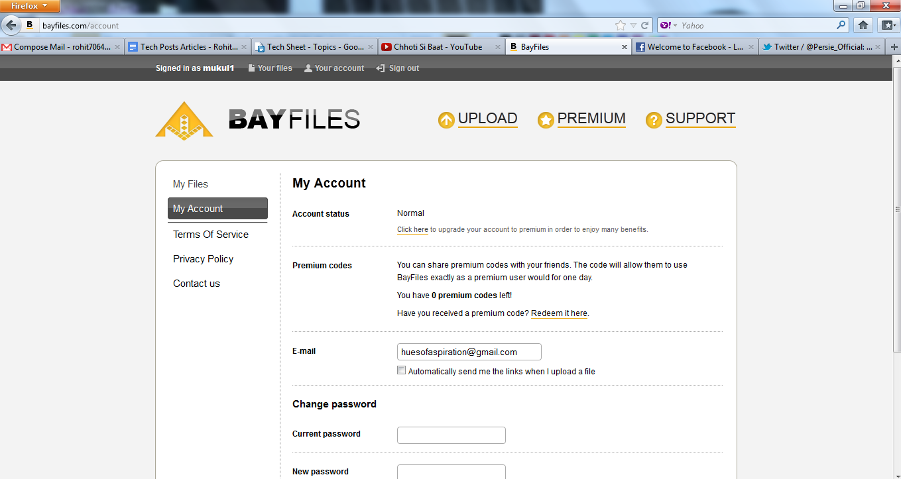Click the person icon beside Your account

pyautogui.click(x=308, y=68)
